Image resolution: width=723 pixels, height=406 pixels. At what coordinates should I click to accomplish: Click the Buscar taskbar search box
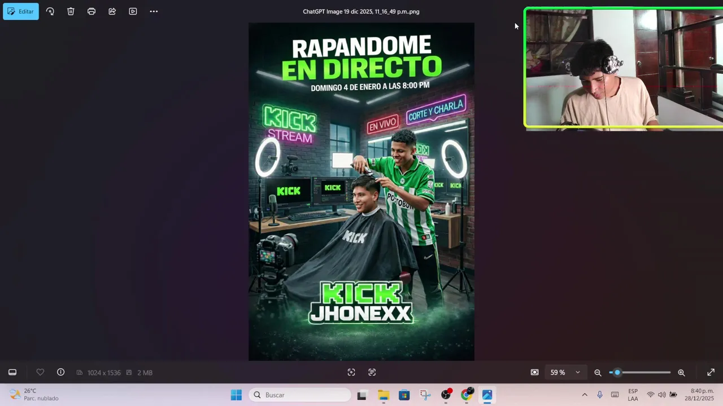(x=299, y=395)
